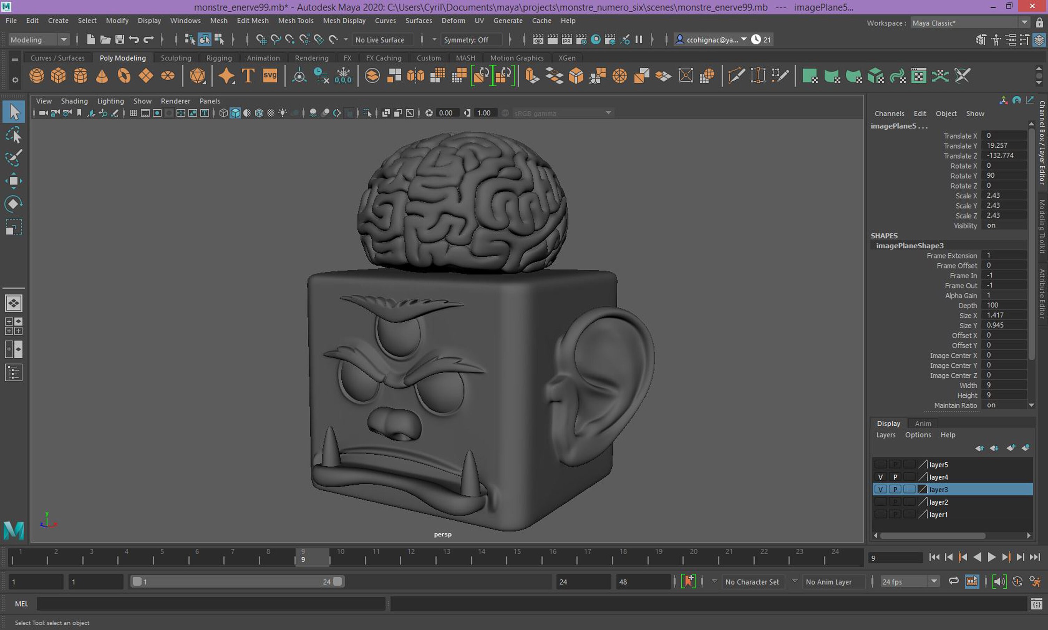Click the playback range slider bar
Image resolution: width=1048 pixels, height=630 pixels.
(237, 582)
